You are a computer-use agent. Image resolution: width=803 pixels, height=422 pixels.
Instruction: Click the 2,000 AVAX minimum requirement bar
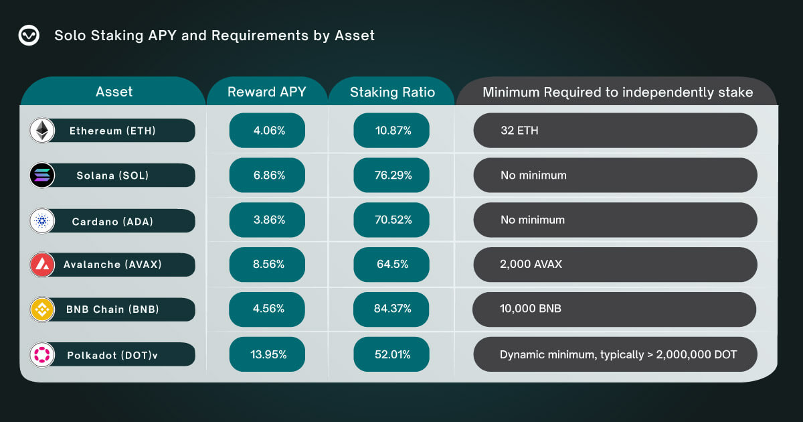(615, 265)
